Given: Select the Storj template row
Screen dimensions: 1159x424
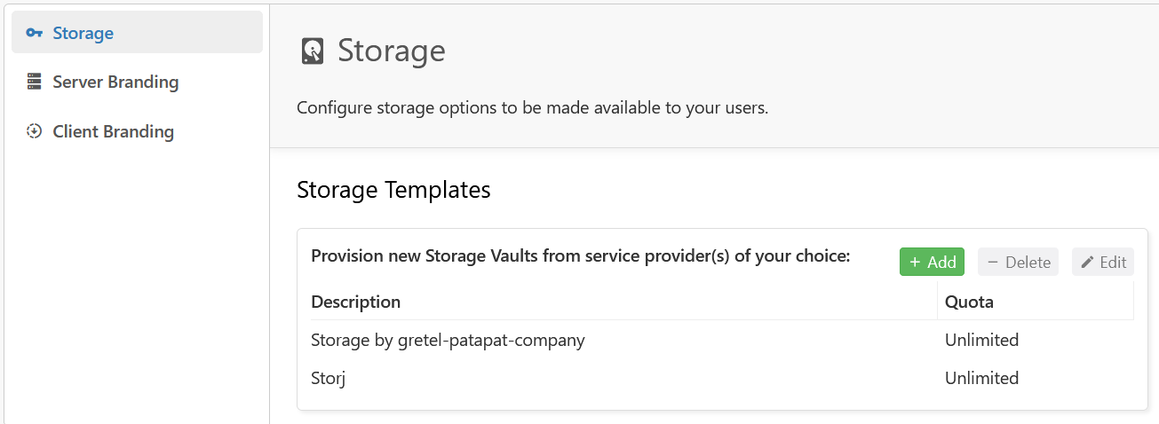Looking at the screenshot, I should point(722,378).
